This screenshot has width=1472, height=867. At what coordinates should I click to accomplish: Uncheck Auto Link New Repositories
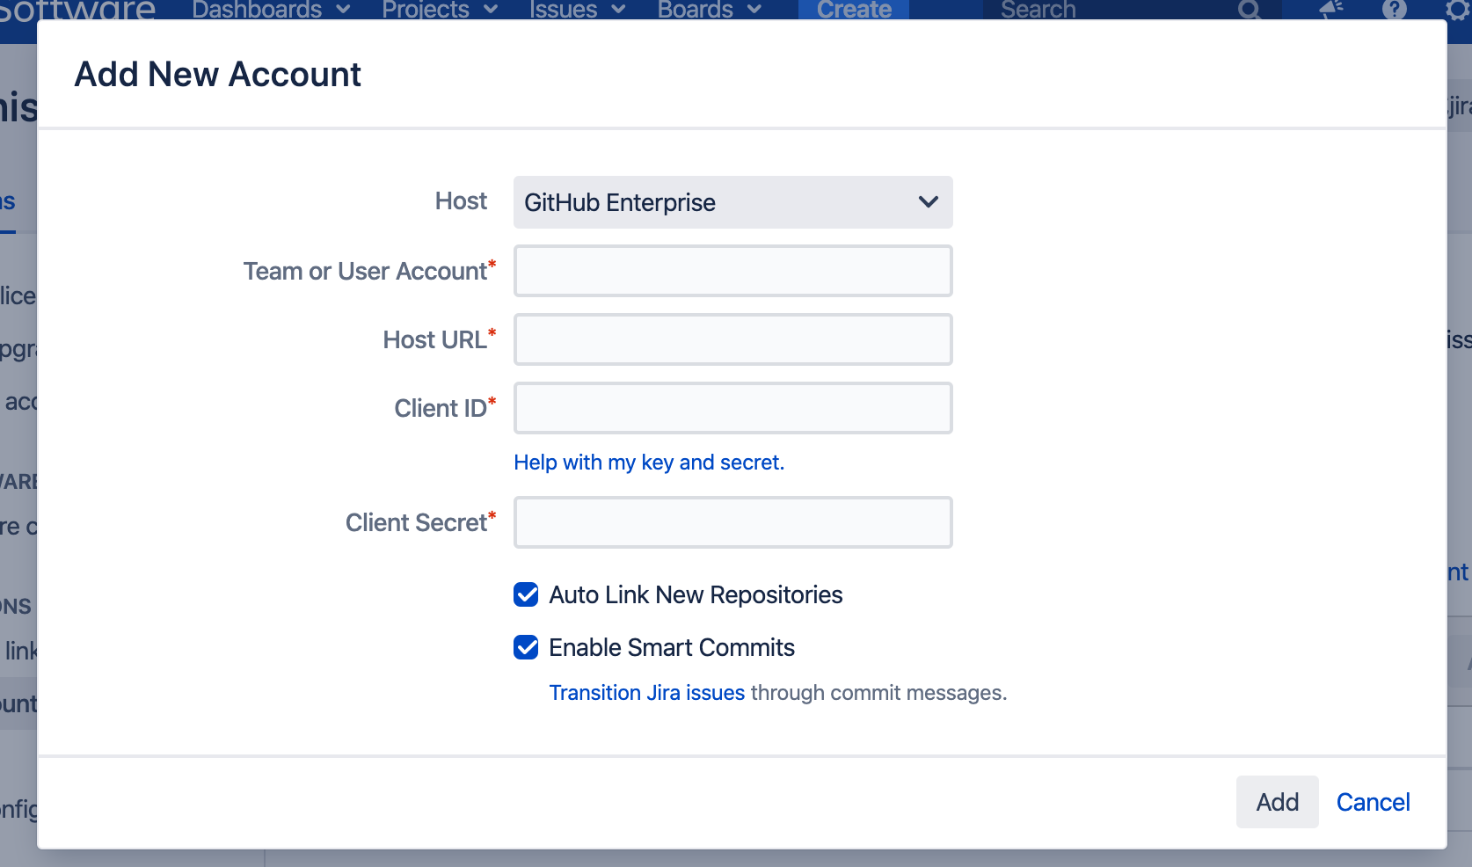coord(526,595)
